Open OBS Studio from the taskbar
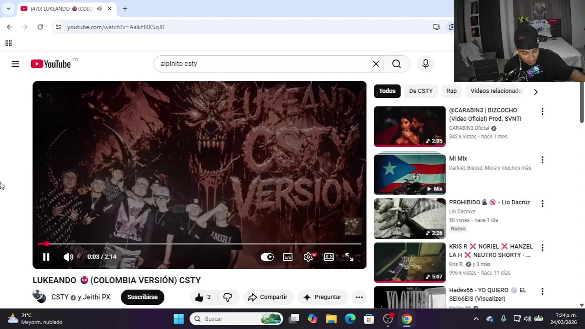585x329 pixels. tap(388, 319)
